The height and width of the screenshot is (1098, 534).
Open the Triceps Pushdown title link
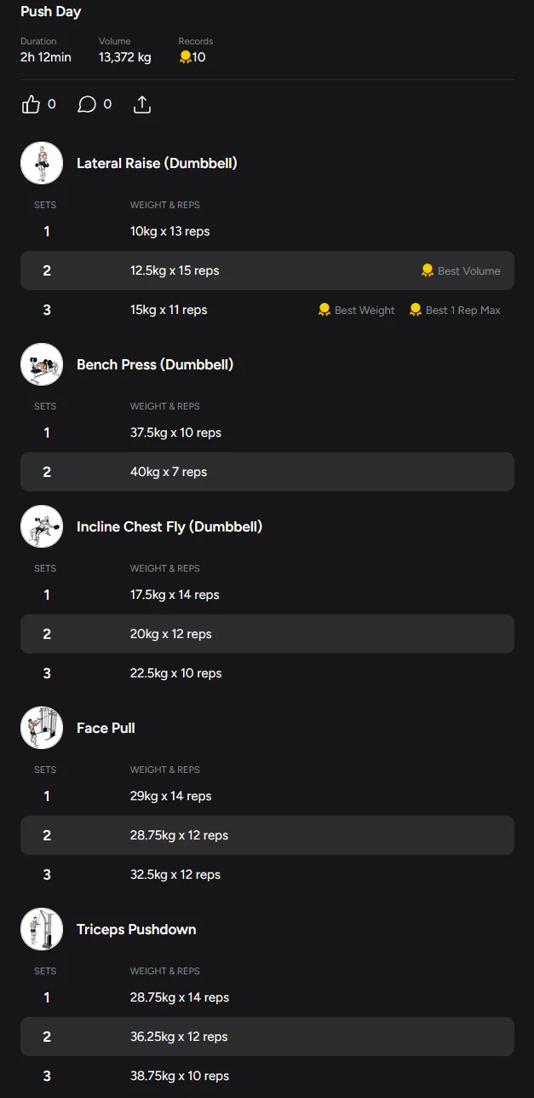[x=136, y=929]
